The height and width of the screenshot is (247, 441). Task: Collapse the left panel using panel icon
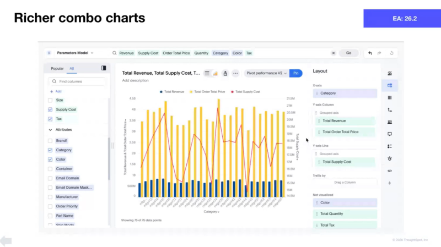[x=104, y=68]
